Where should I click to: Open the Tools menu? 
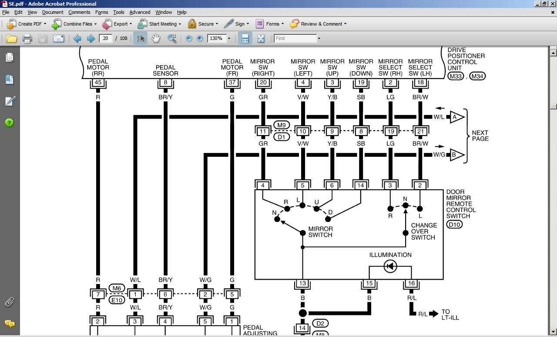pyautogui.click(x=118, y=12)
